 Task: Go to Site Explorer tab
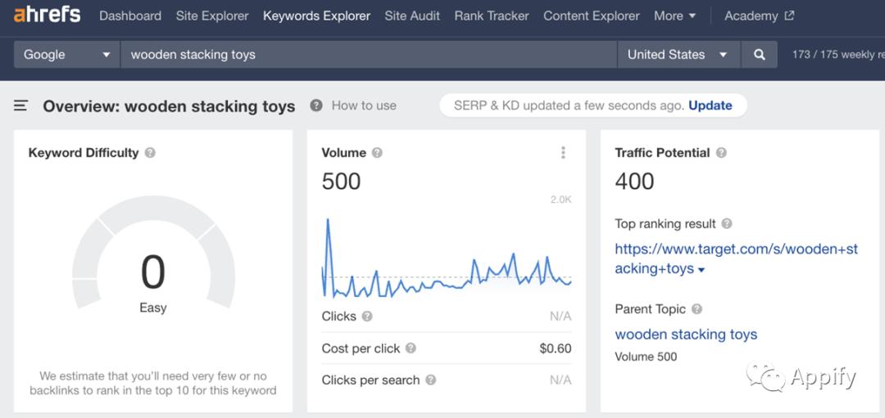(211, 16)
